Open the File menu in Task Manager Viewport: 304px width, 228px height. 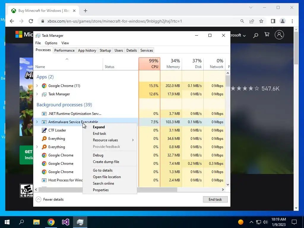(x=38, y=43)
